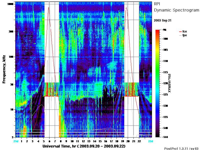Click the XY[dBV/^Hz] color bar unit label
200x150 pixels.
pos(169,83)
